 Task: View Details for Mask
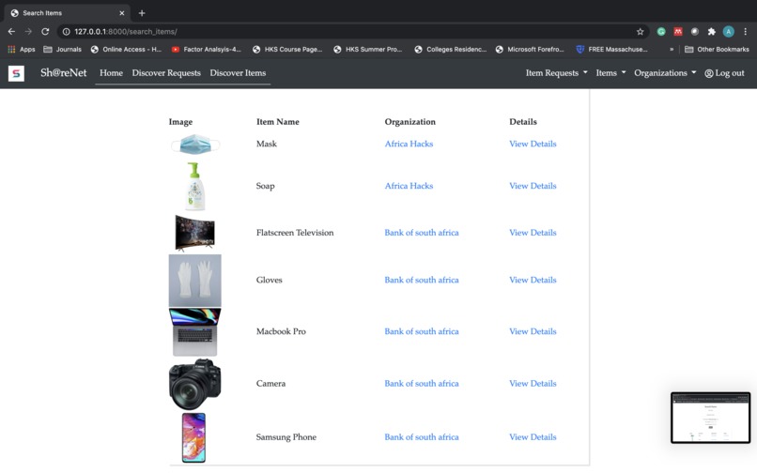click(x=533, y=144)
